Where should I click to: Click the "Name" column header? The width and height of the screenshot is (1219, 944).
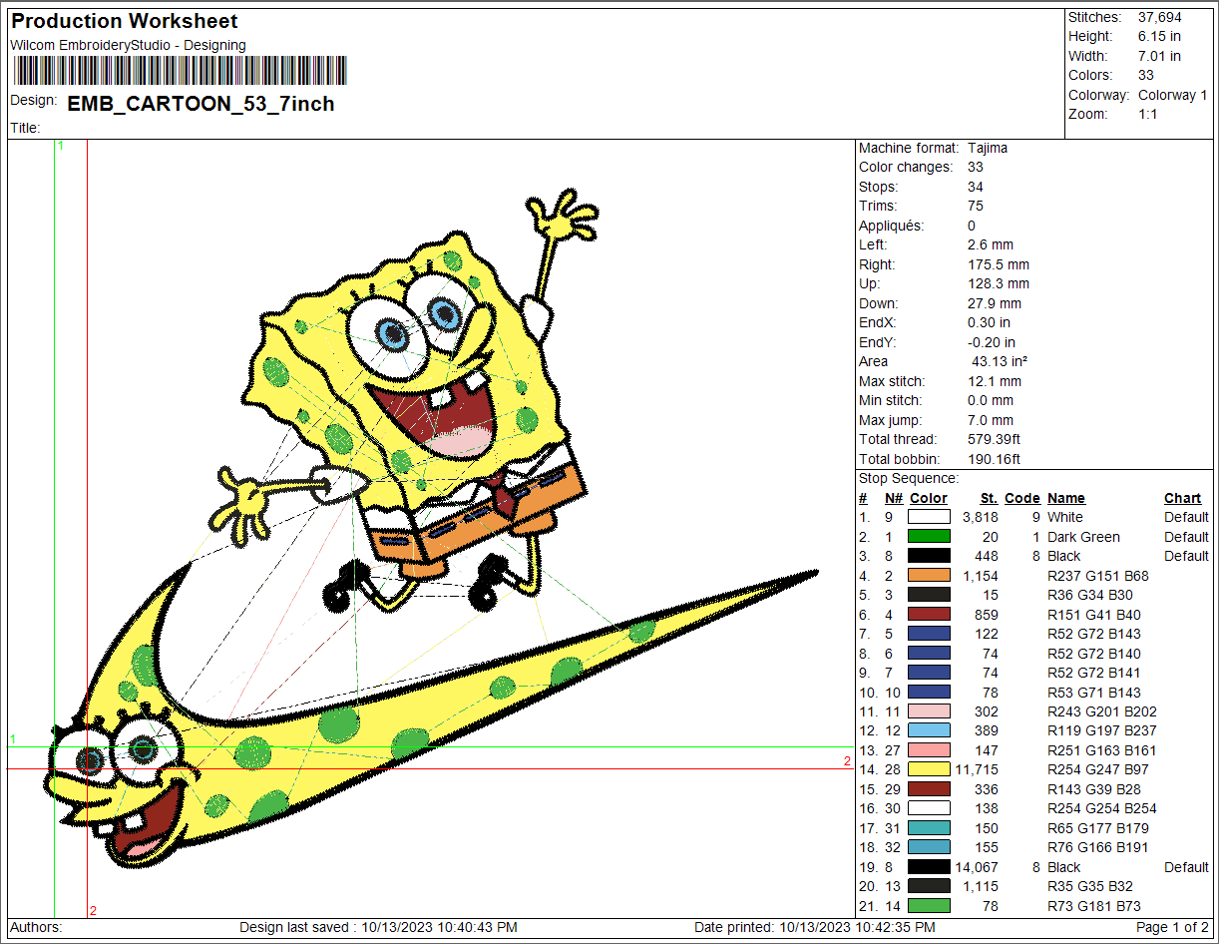coord(1065,498)
